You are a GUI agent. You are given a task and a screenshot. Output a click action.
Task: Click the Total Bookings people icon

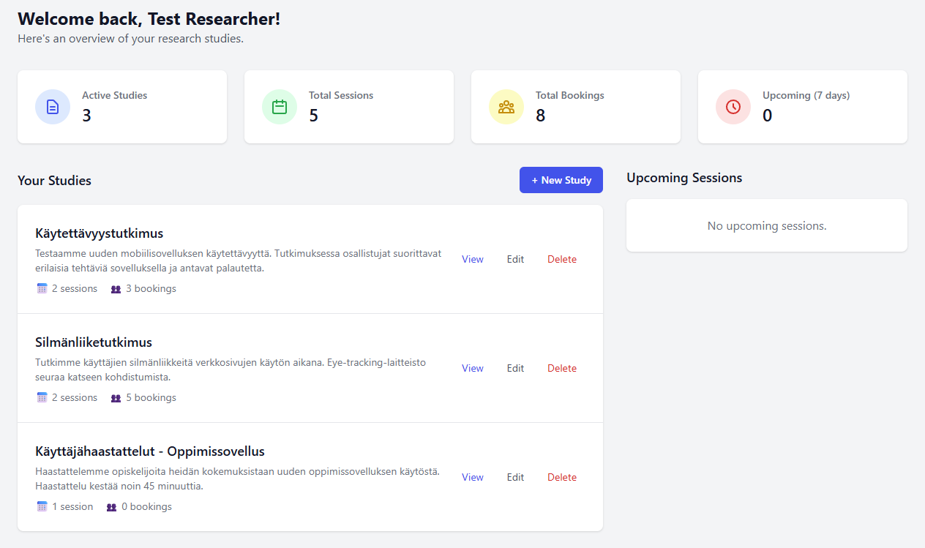(x=506, y=107)
